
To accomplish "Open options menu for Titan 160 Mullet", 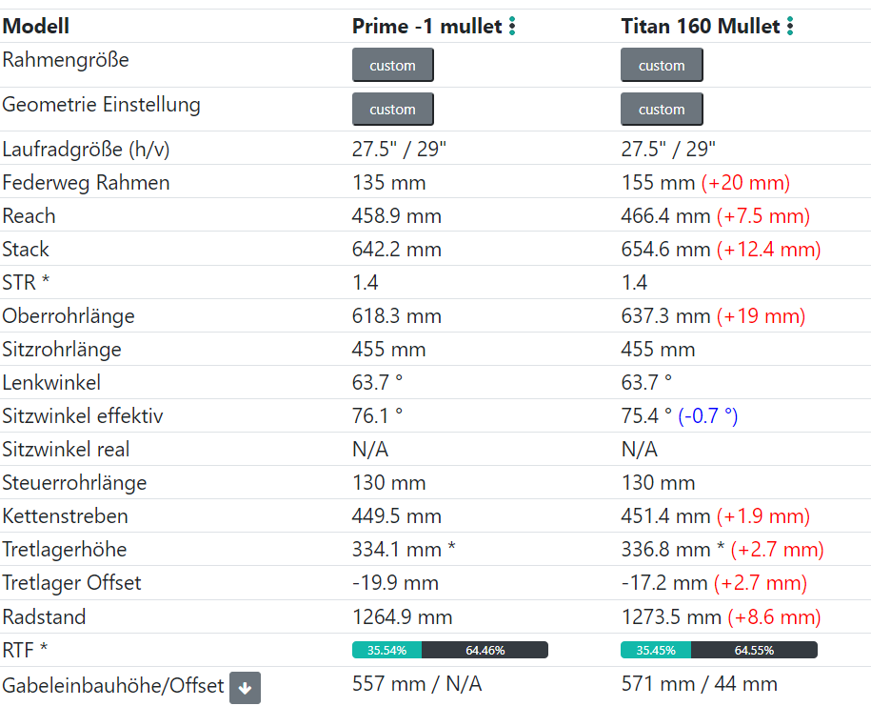I will point(790,27).
